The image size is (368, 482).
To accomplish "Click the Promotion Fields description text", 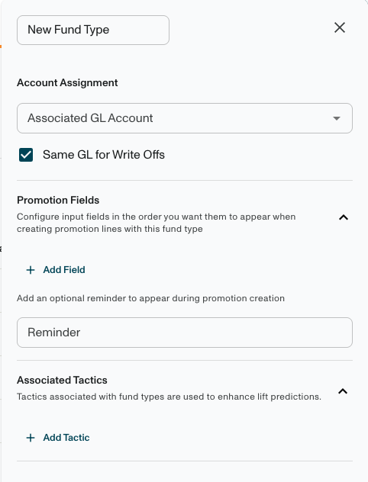I will coord(157,223).
